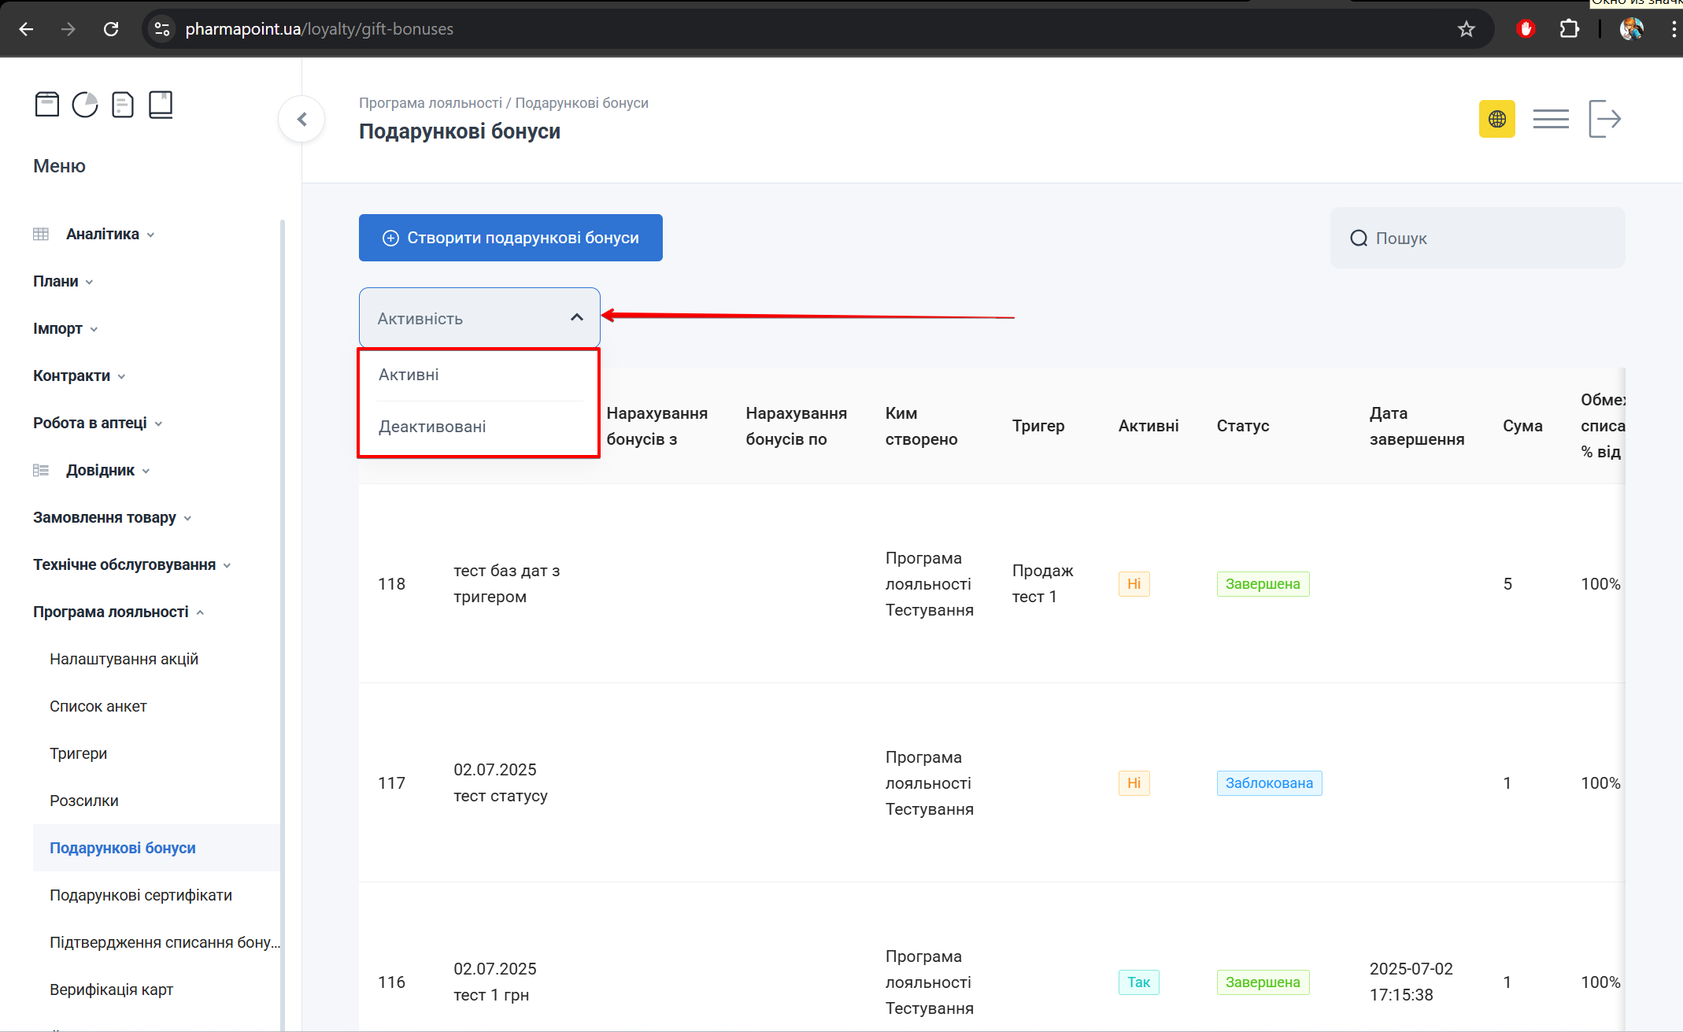
Task: Click the document icon above Menu
Action: coord(123,104)
